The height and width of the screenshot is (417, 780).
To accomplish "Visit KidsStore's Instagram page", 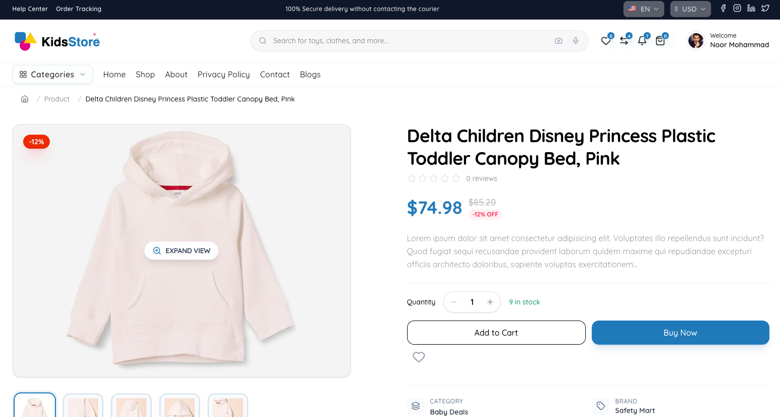I will [737, 8].
